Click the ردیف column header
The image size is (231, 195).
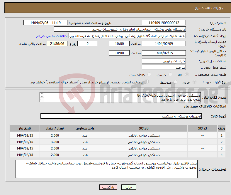[x=221, y=128]
